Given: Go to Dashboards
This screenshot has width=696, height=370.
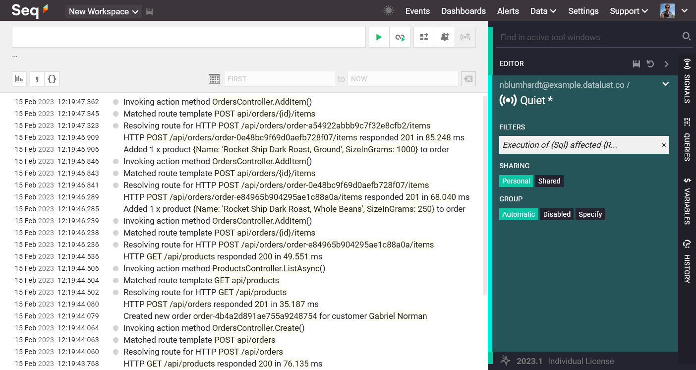Looking at the screenshot, I should (x=464, y=11).
